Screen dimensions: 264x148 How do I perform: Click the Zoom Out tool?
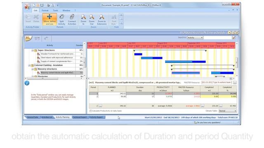pos(92,19)
